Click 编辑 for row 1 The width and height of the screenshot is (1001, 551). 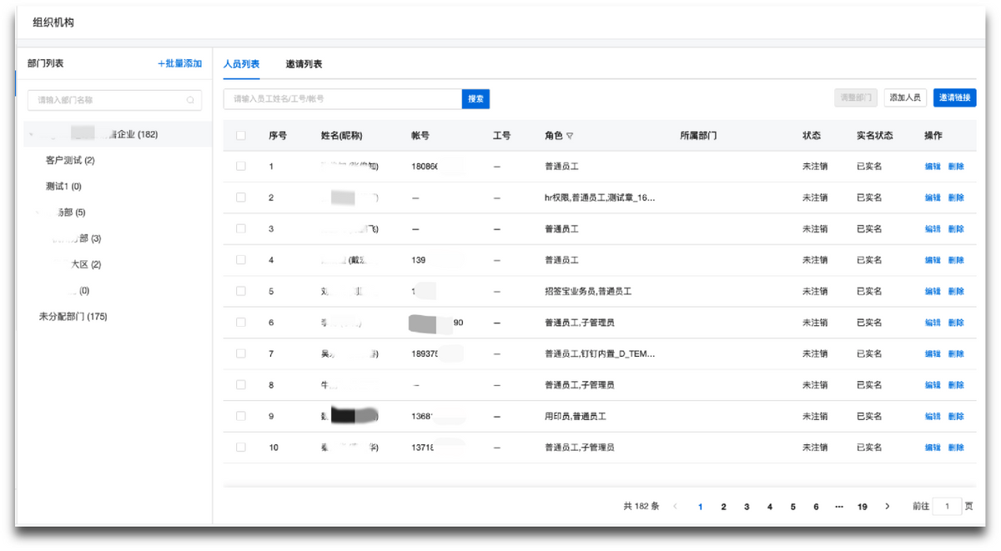933,167
